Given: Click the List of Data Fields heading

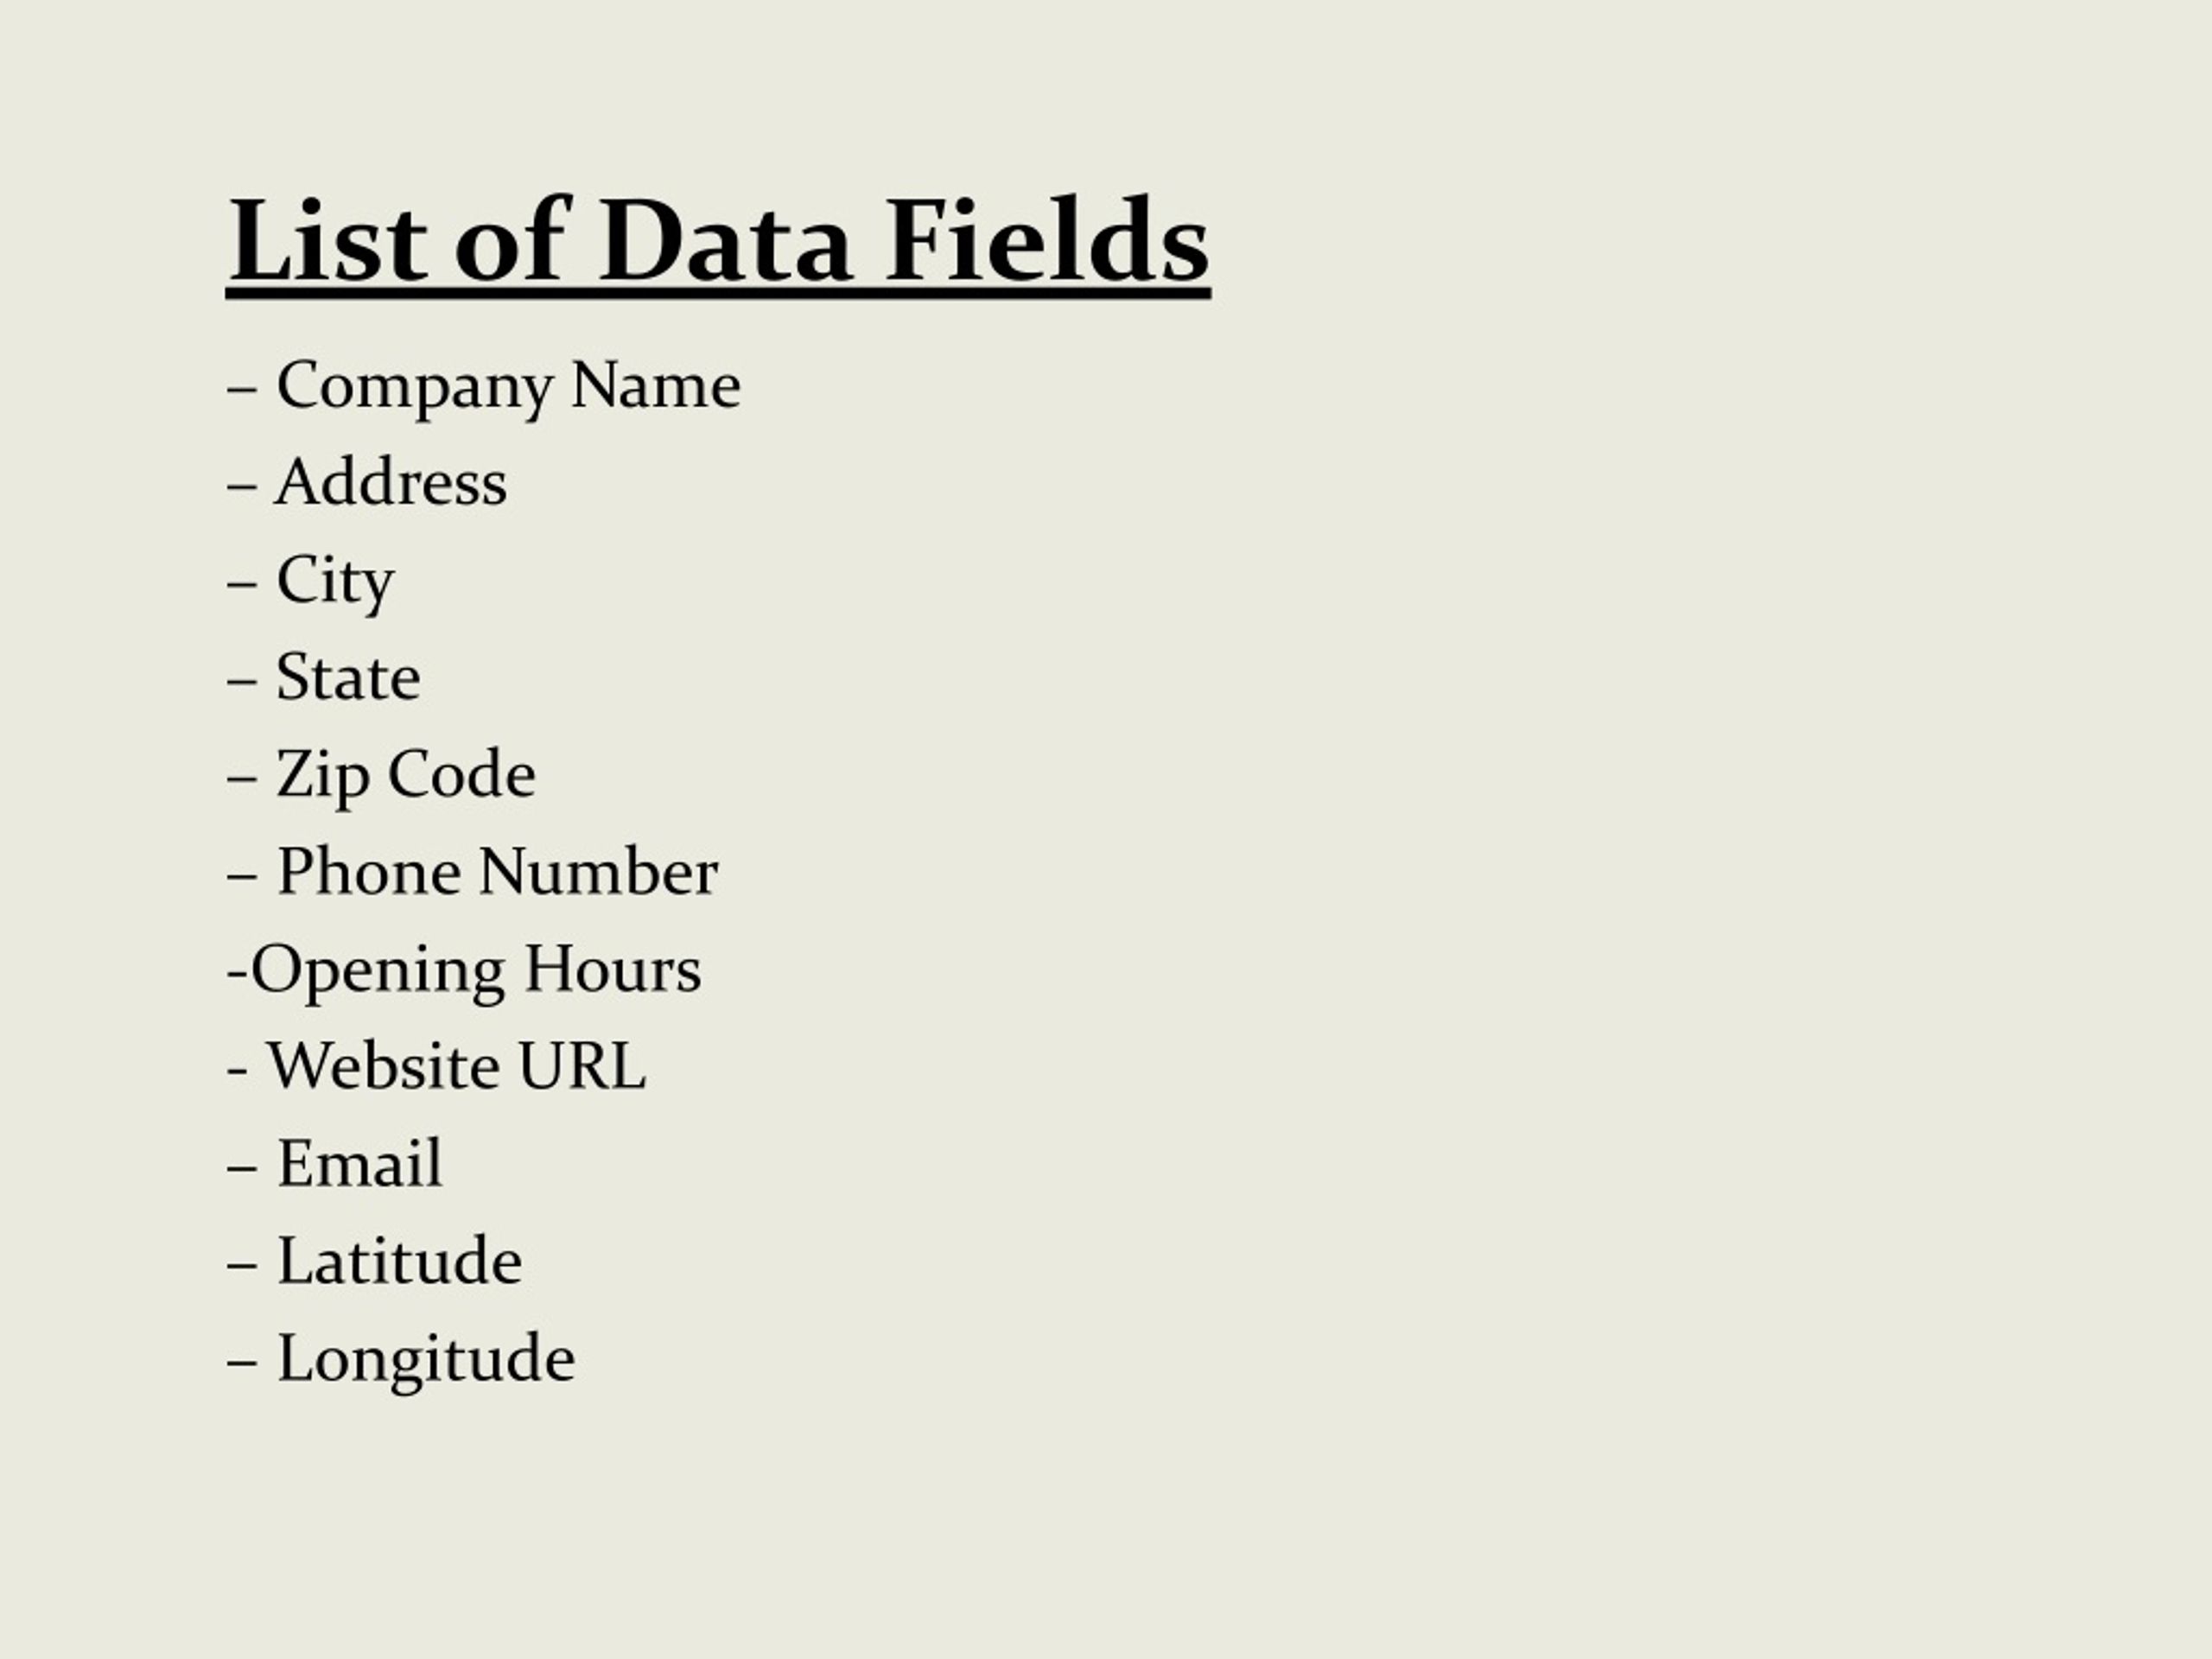Looking at the screenshot, I should 718,243.
